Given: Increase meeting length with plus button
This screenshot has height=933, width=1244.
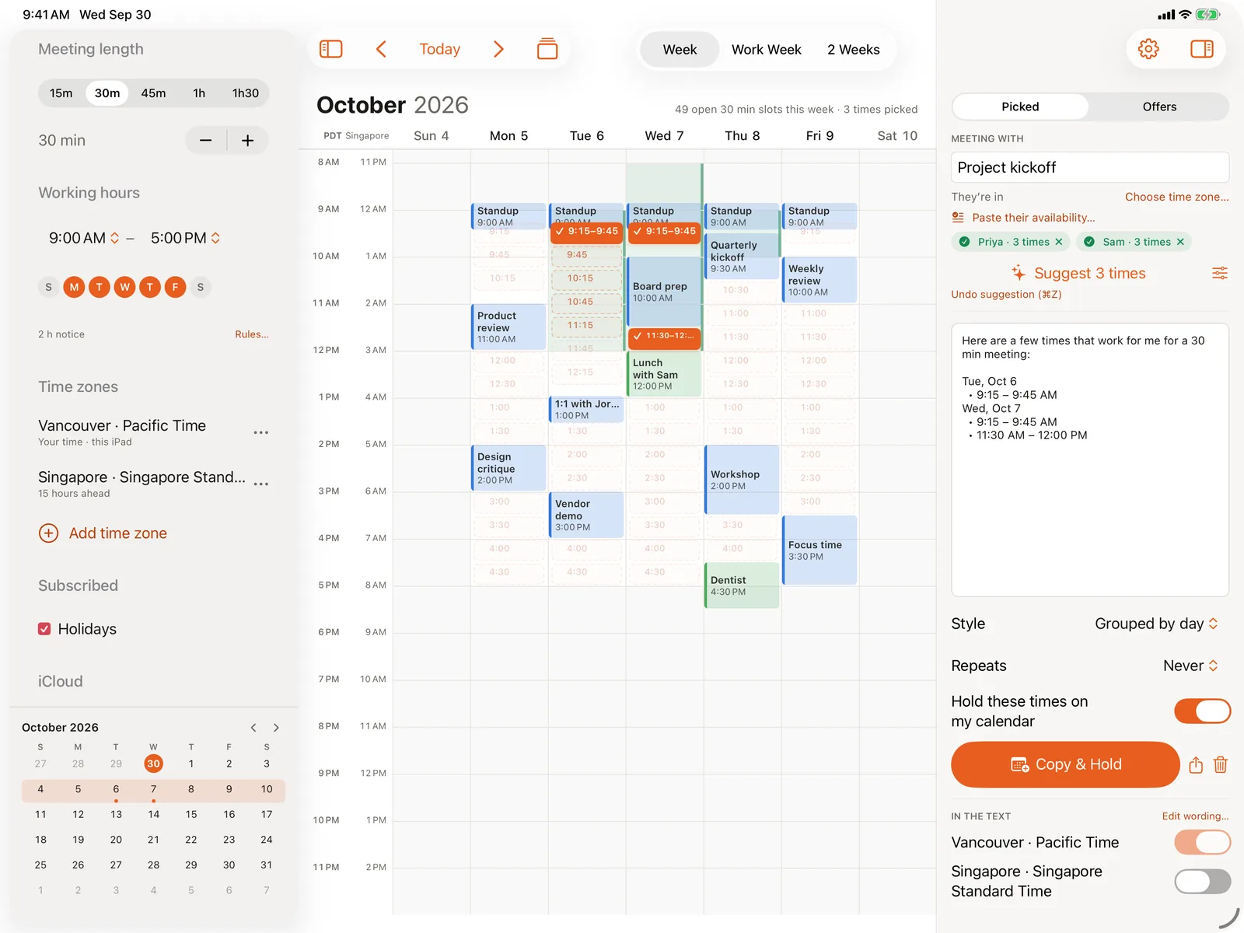Looking at the screenshot, I should coord(248,141).
